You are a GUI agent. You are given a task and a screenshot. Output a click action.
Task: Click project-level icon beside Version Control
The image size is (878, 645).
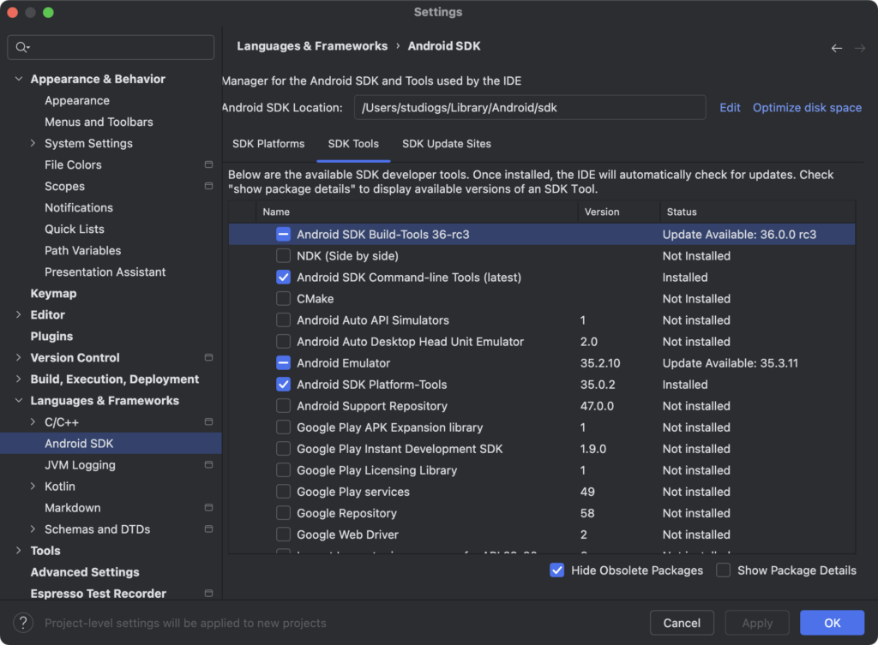click(209, 357)
